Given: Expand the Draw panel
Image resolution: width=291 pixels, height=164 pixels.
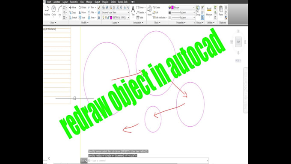Looking at the screenshot, I should (x=53, y=23).
